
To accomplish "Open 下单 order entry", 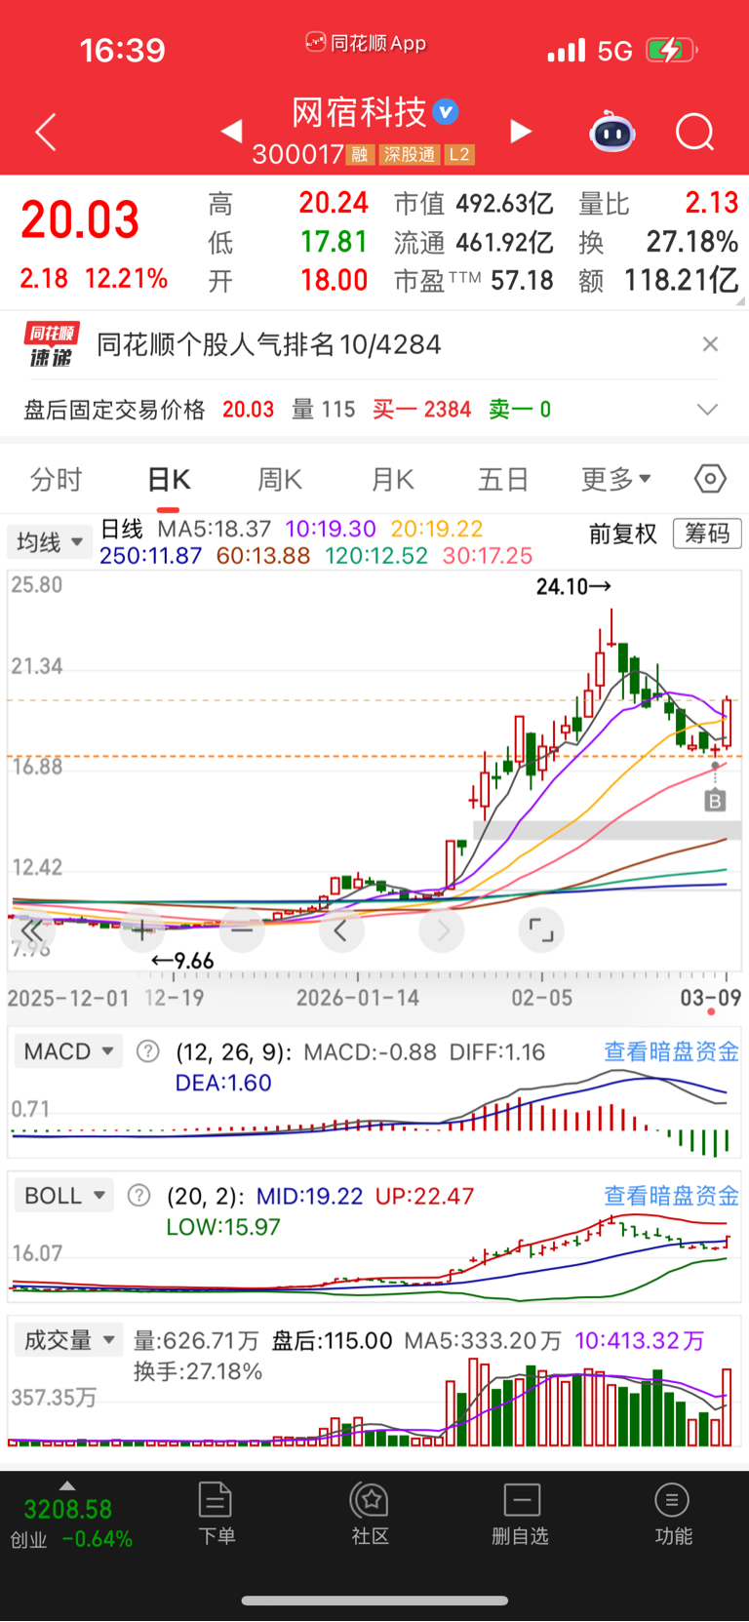I will pos(216,1515).
